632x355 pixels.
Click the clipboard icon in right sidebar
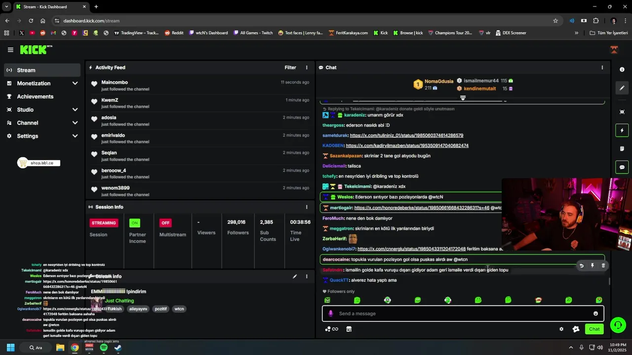[622, 148]
